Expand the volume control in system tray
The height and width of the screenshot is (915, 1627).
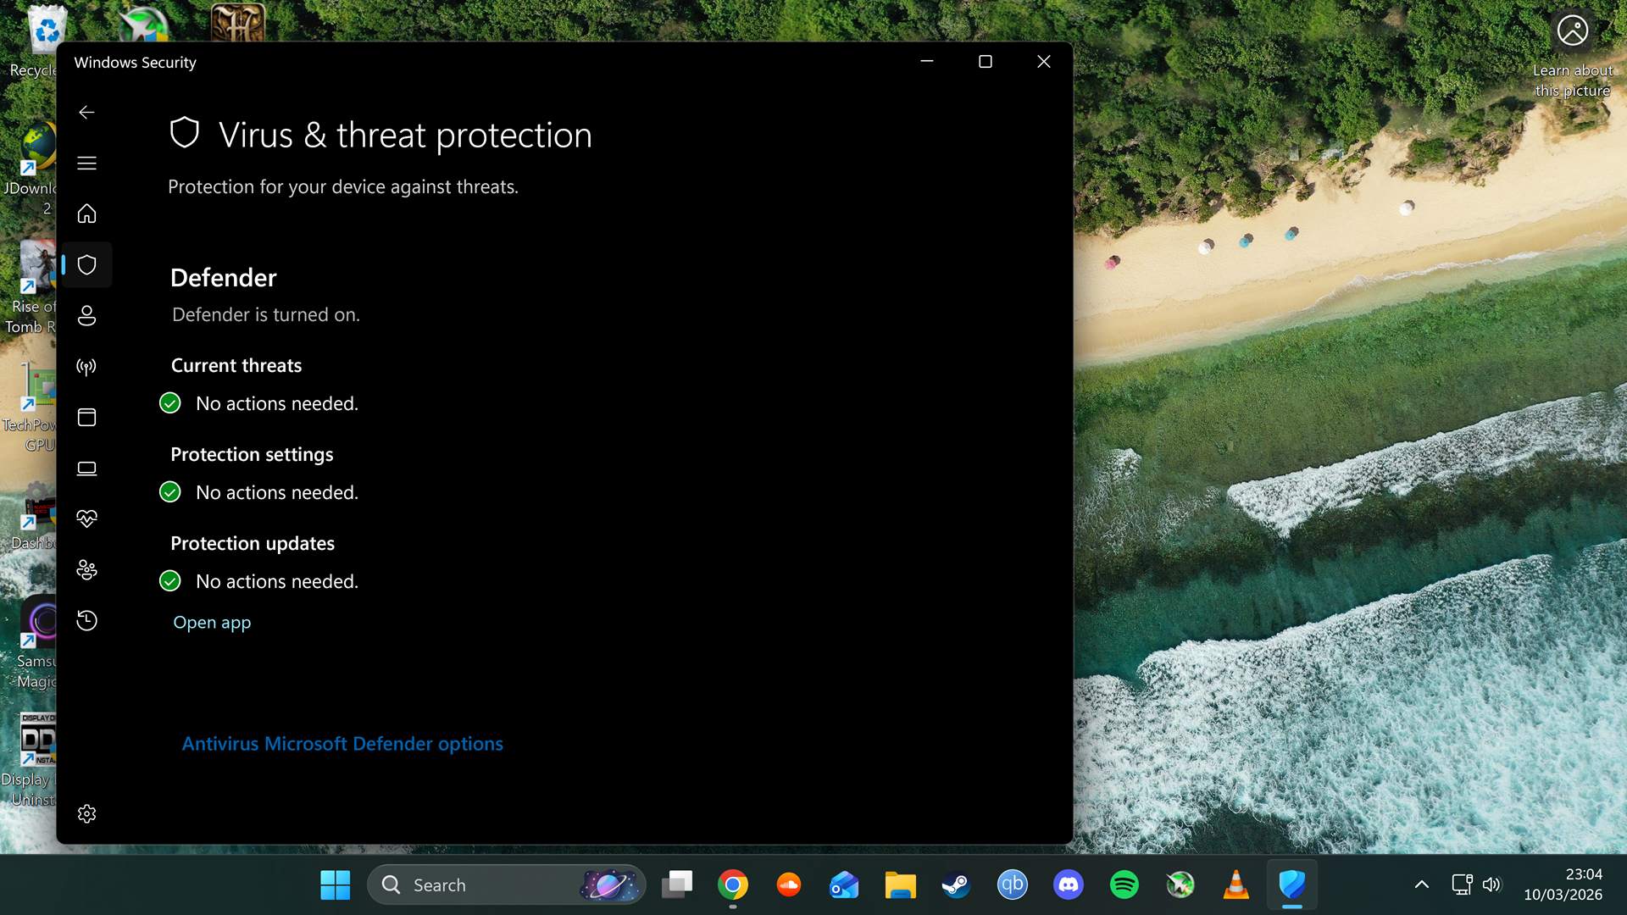[1492, 884]
